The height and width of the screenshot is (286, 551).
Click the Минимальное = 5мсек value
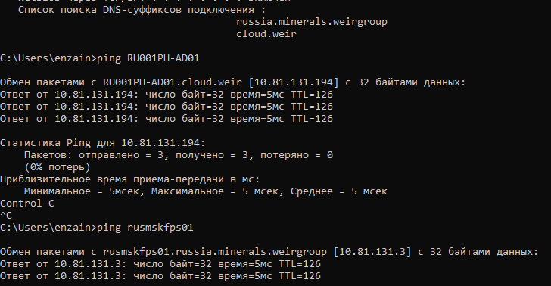coord(82,191)
